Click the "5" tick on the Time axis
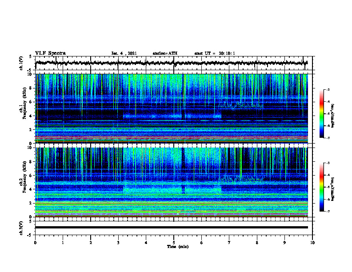The height and width of the screenshot is (272, 352). [174, 243]
